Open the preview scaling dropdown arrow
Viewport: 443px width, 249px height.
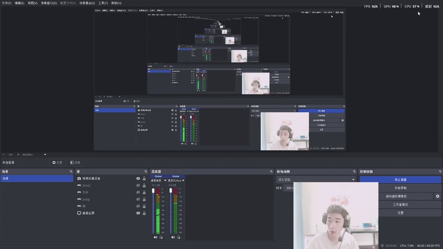pyautogui.click(x=45, y=155)
